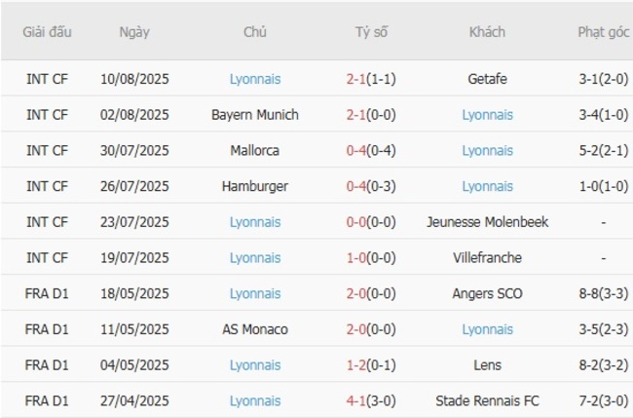Open the Angers SCO team link
633x418 pixels.
coord(487,293)
